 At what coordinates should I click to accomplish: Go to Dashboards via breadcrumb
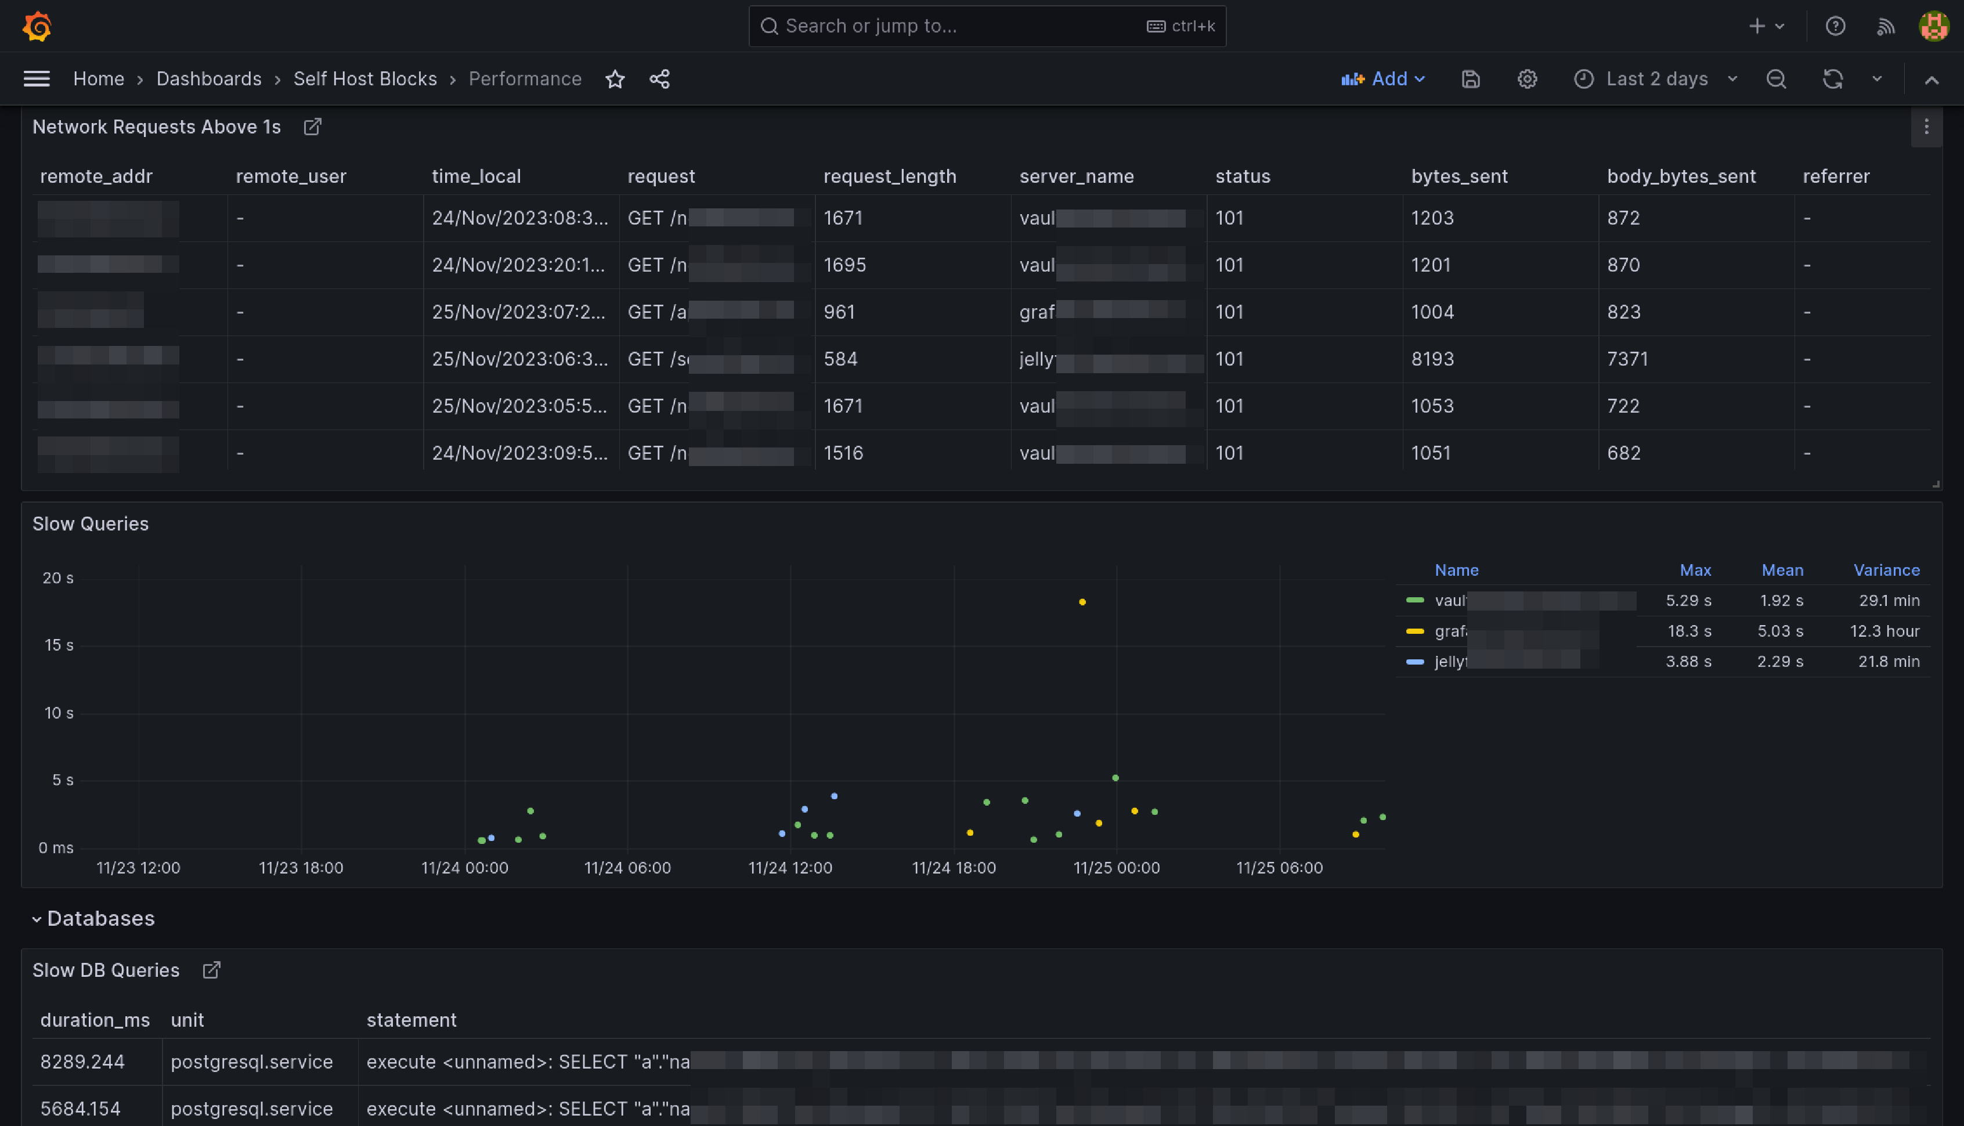tap(209, 79)
